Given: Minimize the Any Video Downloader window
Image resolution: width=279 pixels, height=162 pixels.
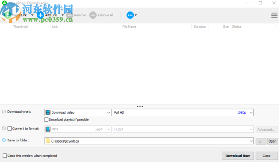Looking at the screenshot, I should (x=247, y=3).
